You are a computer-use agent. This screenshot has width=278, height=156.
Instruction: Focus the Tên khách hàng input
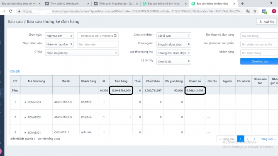pyautogui.click(x=259, y=53)
